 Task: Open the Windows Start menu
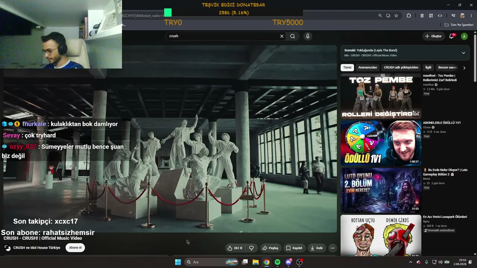(x=178, y=262)
